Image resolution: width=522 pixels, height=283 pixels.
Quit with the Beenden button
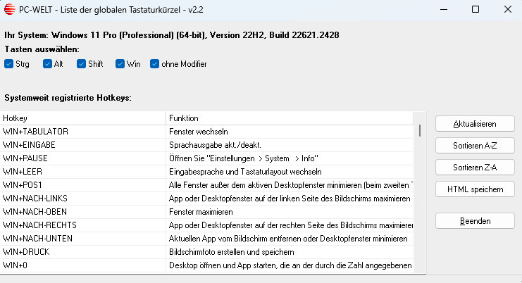click(x=475, y=221)
